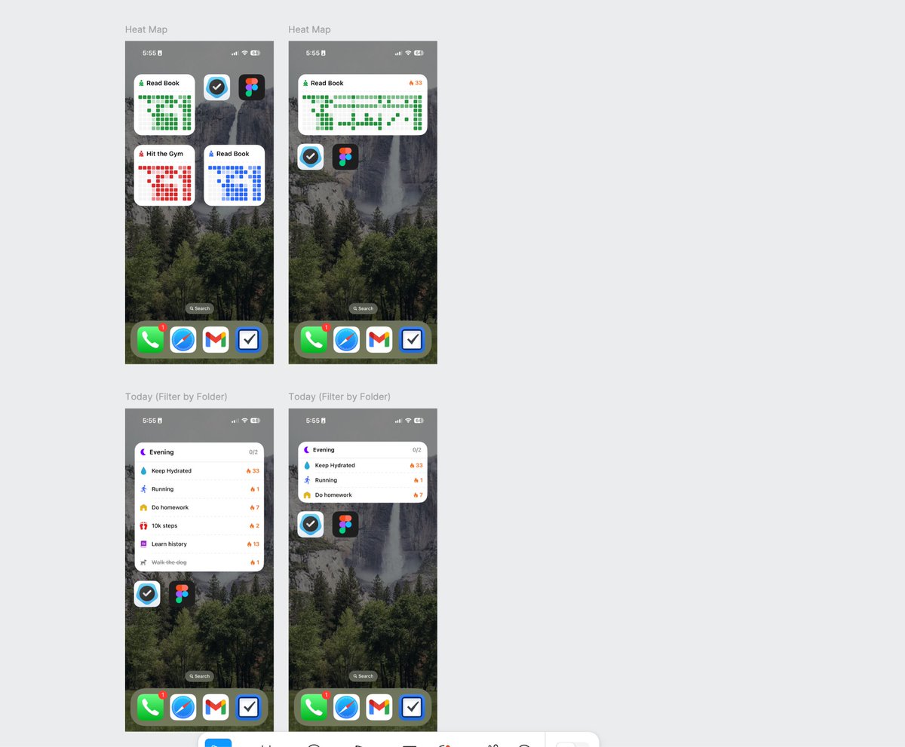Screen dimensions: 905x747
Task: Click the Safari dock icon in the three-habit Today frame
Action: pos(347,707)
